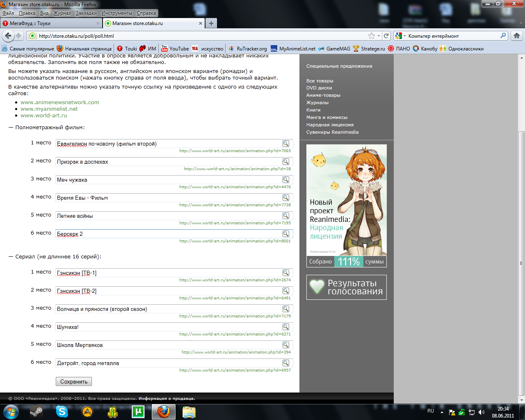Open the Справка menu
Screen dimensions: 525x420
coord(146,13)
